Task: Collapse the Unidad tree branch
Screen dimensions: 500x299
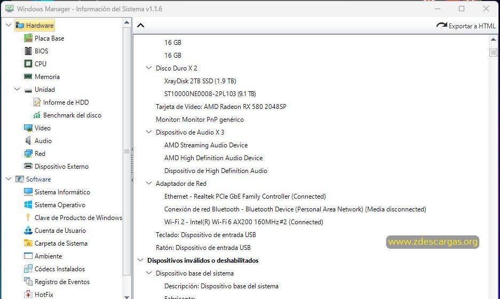Action: click(17, 89)
